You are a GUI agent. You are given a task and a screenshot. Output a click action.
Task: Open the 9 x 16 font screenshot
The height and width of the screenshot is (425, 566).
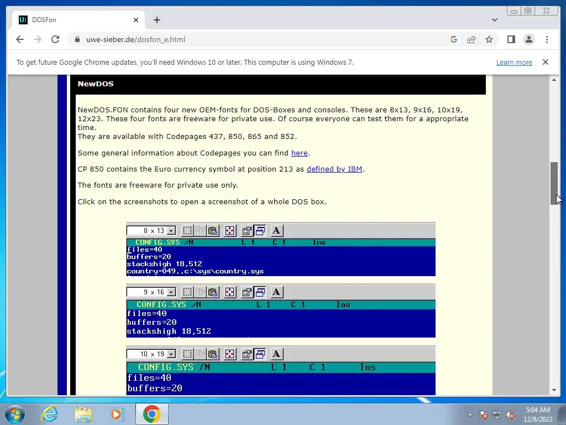click(x=281, y=311)
